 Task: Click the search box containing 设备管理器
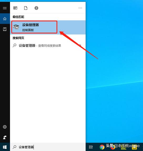tap(48, 147)
